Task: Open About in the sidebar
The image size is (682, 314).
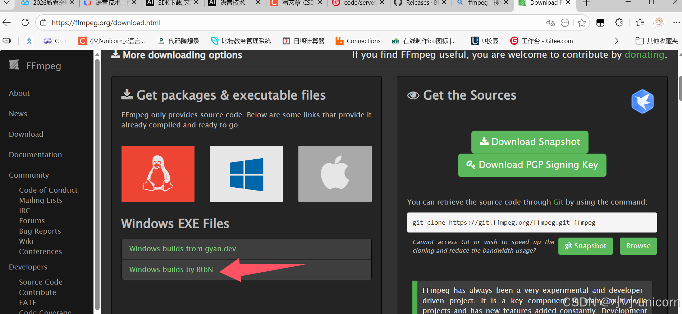Action: [x=19, y=93]
